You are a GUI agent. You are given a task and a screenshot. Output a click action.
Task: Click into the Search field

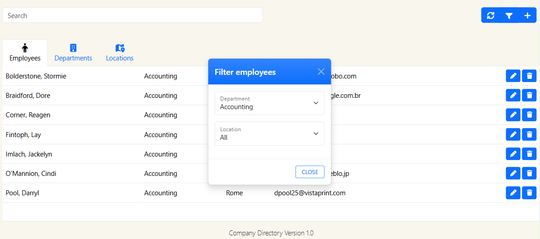coord(133,15)
